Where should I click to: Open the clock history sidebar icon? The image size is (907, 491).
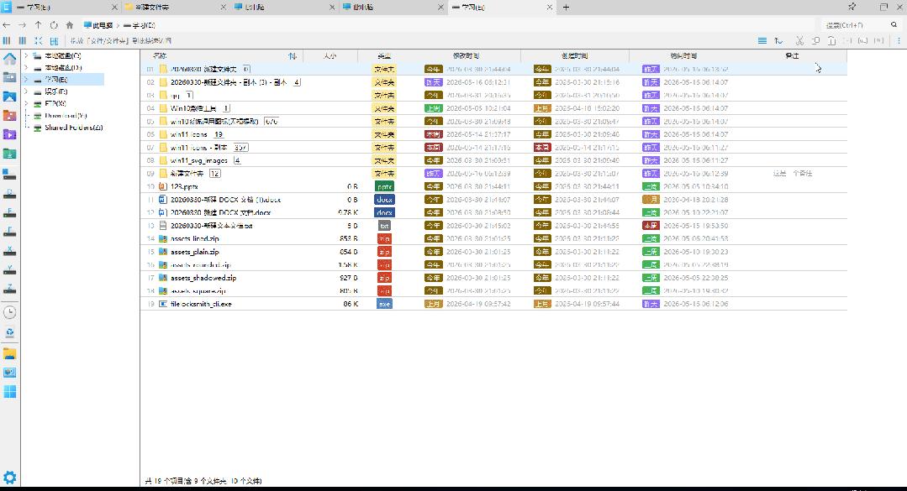(10, 312)
